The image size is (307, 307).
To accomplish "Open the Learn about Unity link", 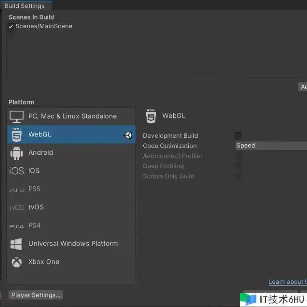I will (x=287, y=282).
